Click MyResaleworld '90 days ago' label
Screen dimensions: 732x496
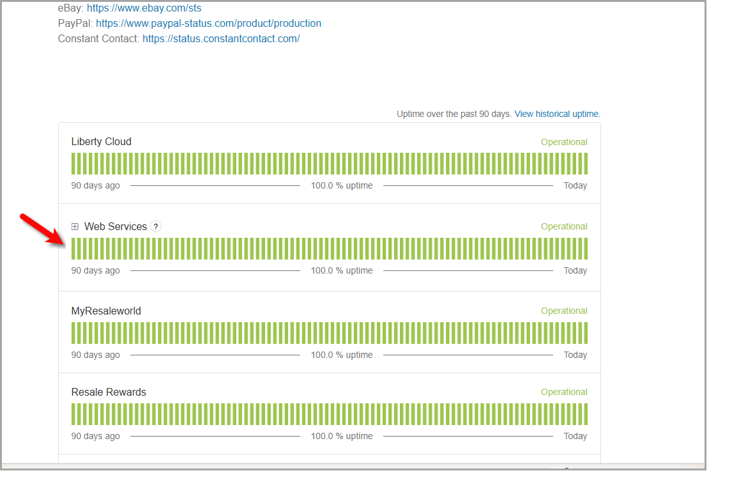[95, 355]
